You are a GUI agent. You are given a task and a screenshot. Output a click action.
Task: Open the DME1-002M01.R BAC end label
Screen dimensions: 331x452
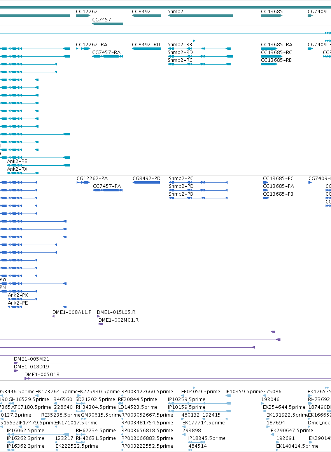(x=119, y=320)
